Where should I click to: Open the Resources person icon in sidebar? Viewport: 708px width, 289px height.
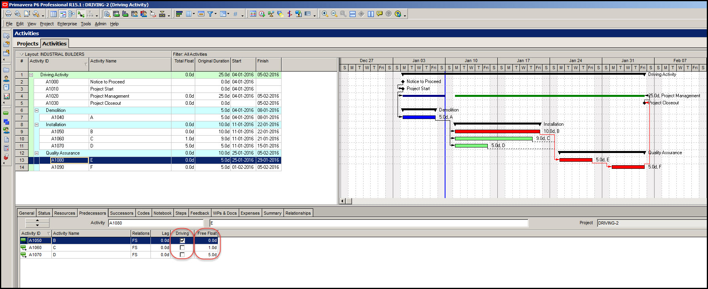pyautogui.click(x=6, y=78)
